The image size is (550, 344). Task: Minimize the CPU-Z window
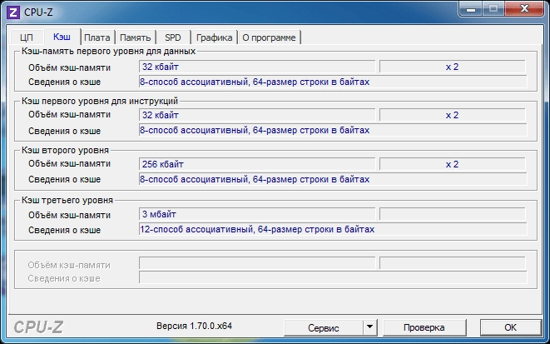point(471,9)
